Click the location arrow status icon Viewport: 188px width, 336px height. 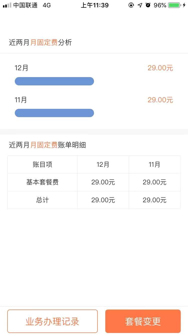point(140,5)
